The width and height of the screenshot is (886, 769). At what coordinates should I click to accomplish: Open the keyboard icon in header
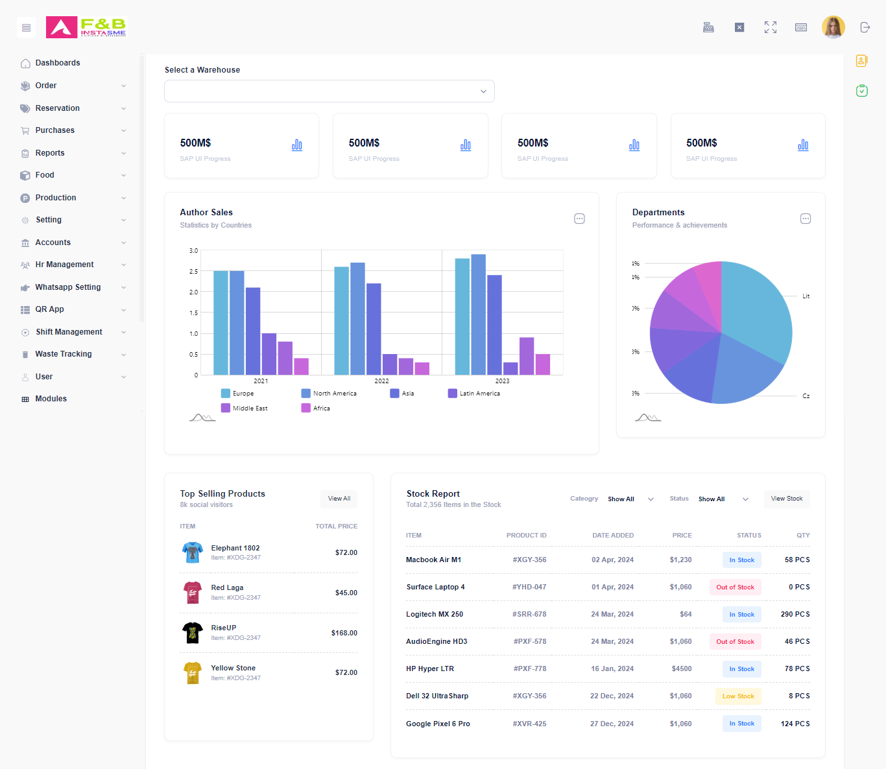point(801,27)
